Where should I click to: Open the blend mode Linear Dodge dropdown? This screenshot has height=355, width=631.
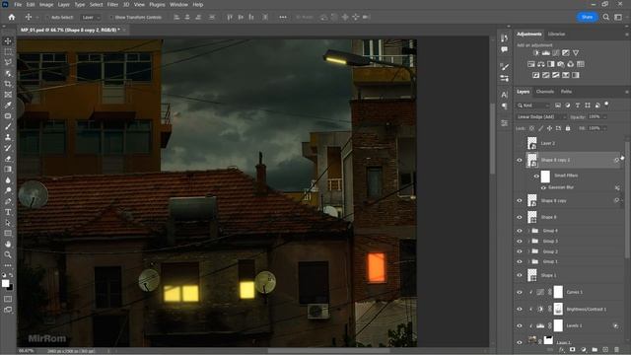(541, 116)
